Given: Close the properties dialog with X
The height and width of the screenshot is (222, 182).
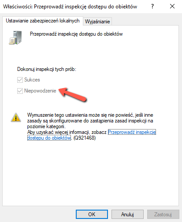Looking at the screenshot, I should pyautogui.click(x=172, y=6).
